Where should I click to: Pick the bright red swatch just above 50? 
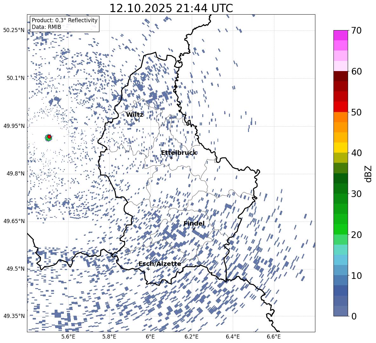[x=341, y=107]
